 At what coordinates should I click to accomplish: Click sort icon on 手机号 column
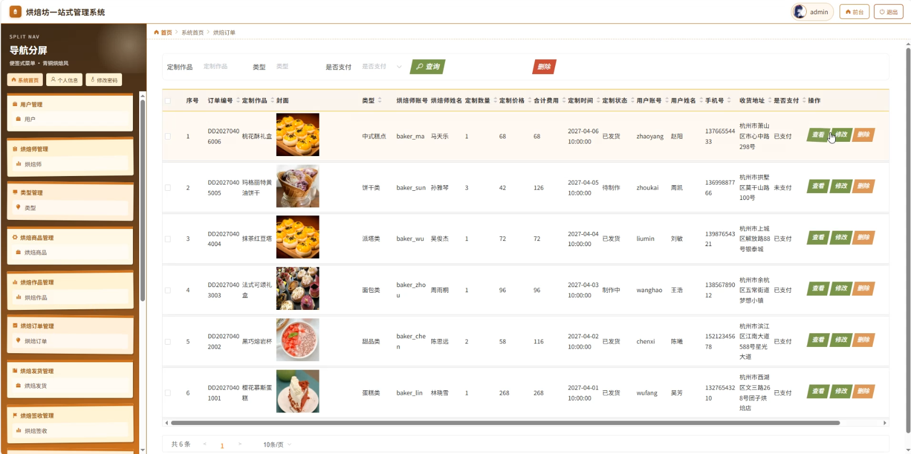click(729, 100)
